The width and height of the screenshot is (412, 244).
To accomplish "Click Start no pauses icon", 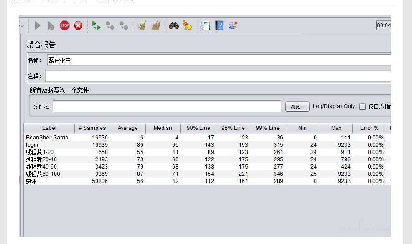I will click(51, 25).
